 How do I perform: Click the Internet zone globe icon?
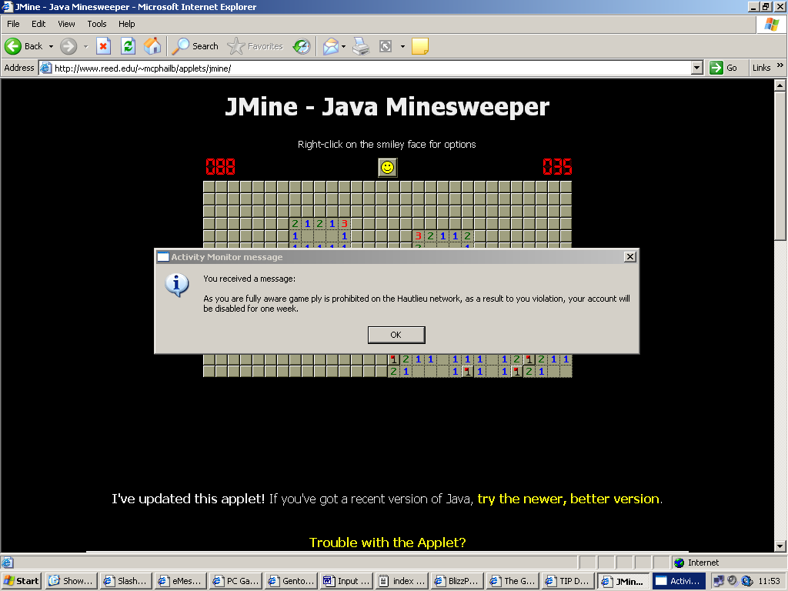(679, 563)
